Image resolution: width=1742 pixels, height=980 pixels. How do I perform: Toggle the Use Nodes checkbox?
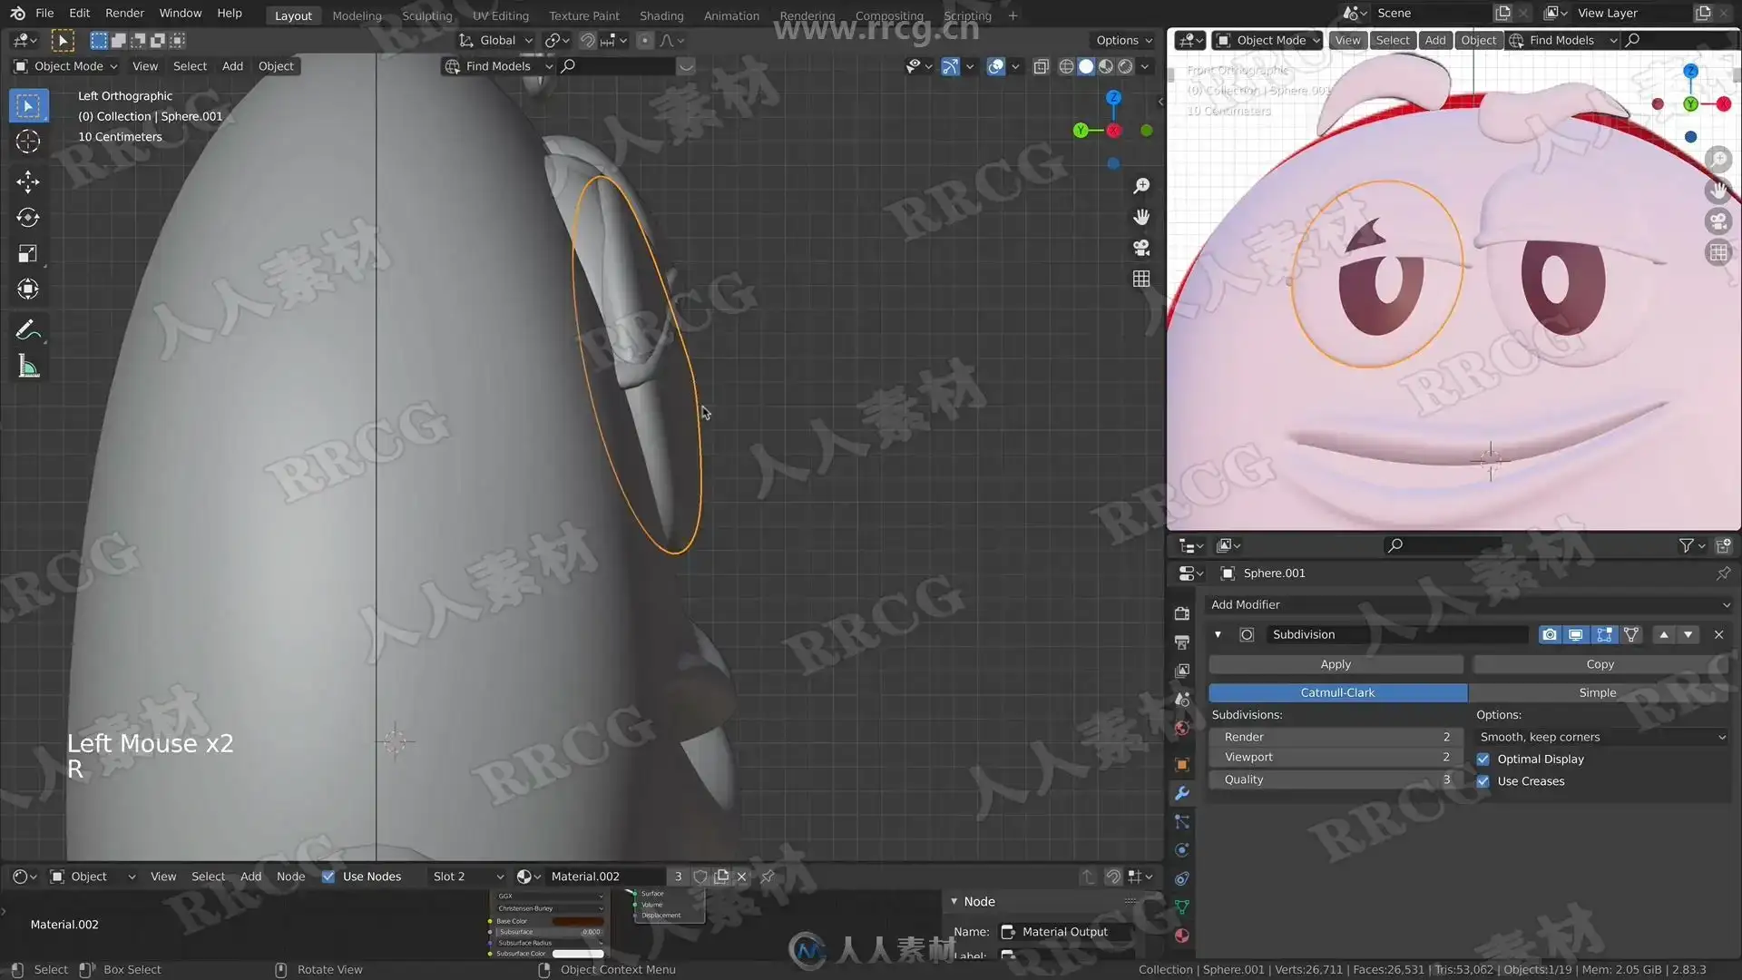pos(328,877)
